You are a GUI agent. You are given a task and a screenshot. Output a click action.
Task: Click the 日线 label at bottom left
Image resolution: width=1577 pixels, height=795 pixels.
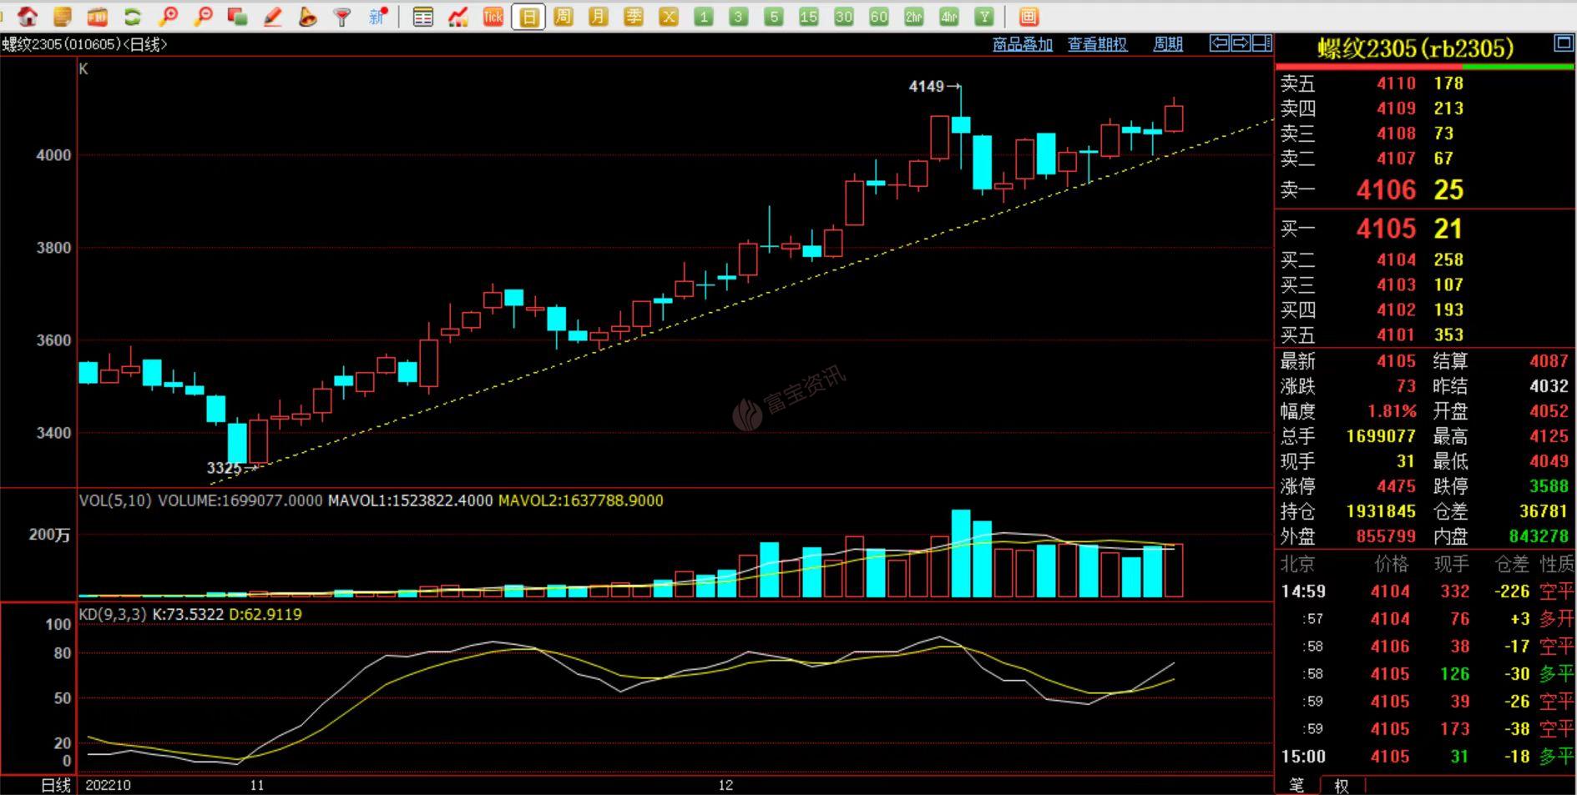[x=56, y=785]
